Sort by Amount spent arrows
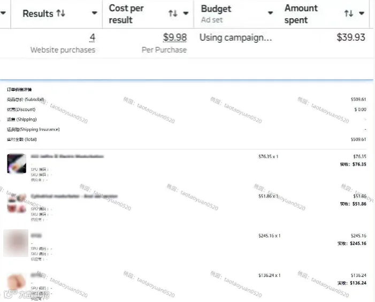The height and width of the screenshot is (302, 375). click(x=349, y=13)
